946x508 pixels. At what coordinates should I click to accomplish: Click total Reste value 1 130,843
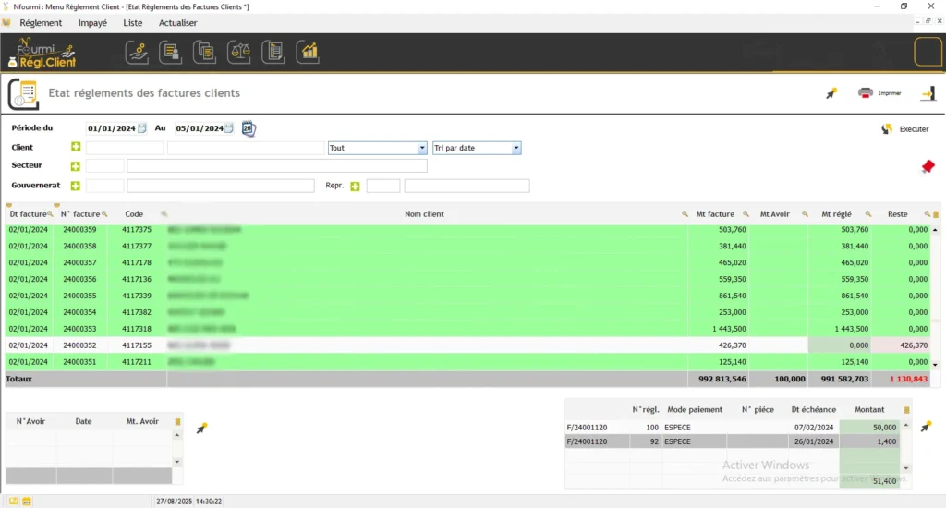(x=909, y=379)
